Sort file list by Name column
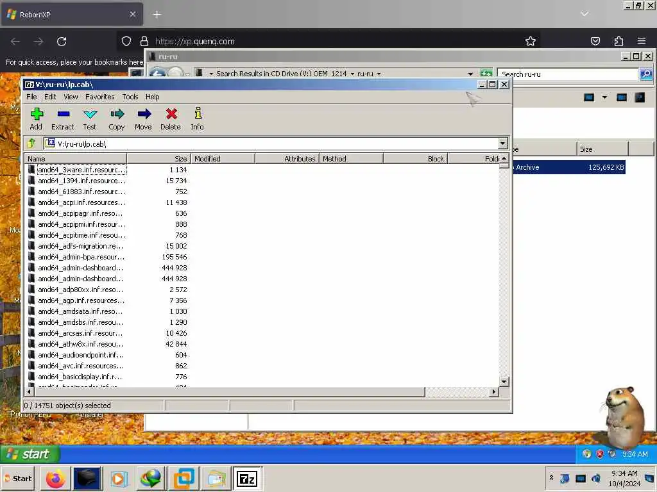657x492 pixels. 76,159
